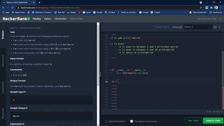Click the Run Code button

[193, 120]
